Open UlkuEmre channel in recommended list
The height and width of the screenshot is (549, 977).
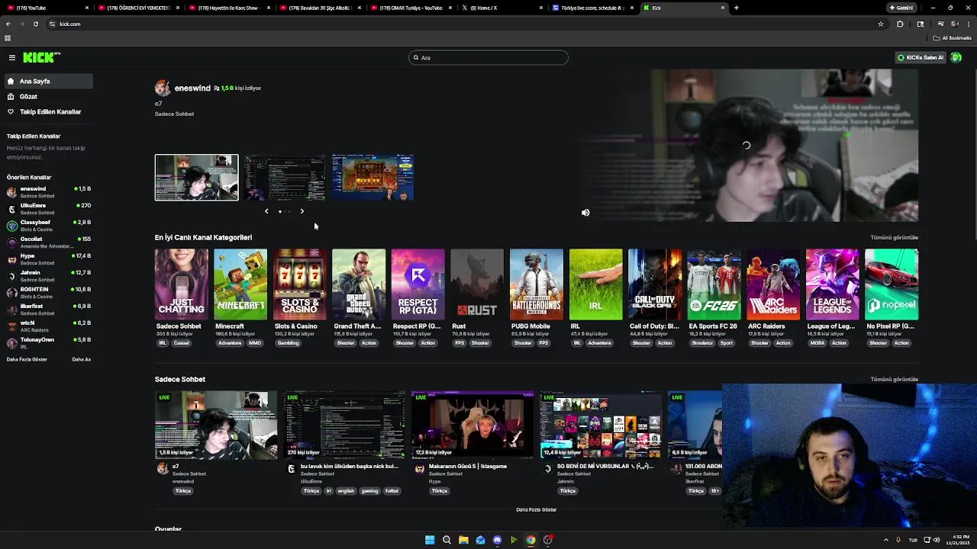(x=48, y=209)
